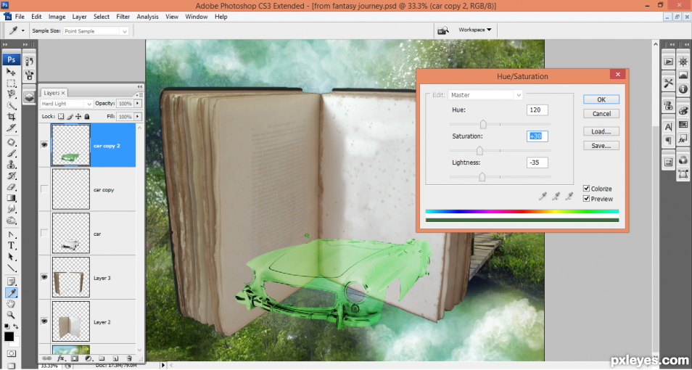
Task: Show the car copy layer
Action: [x=44, y=189]
